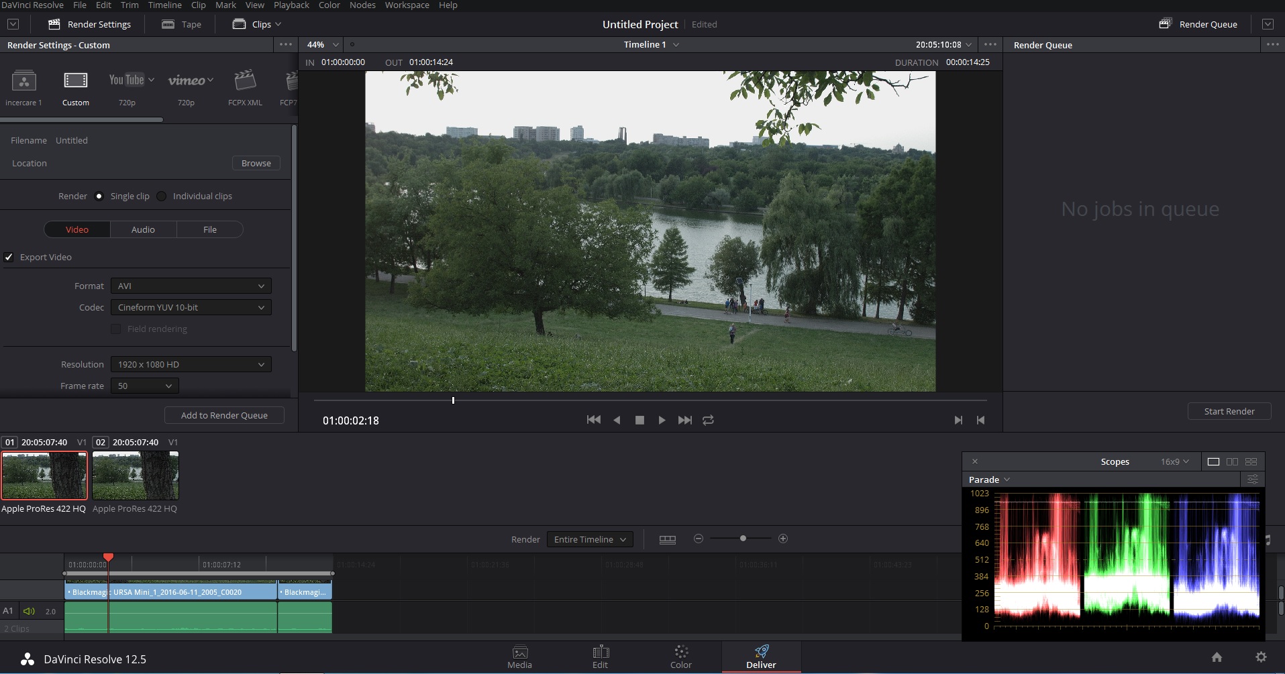Open the viewer zoom 44% dropdown
The width and height of the screenshot is (1285, 674).
click(x=323, y=44)
